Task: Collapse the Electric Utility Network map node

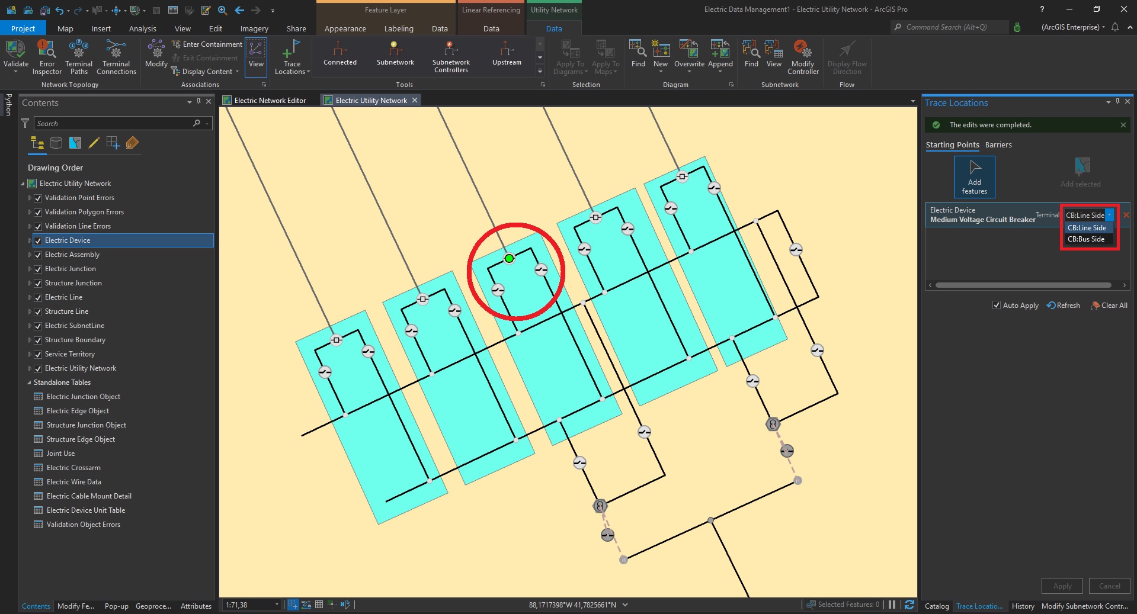Action: click(23, 184)
